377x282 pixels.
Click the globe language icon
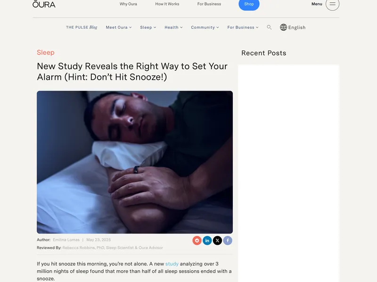pyautogui.click(x=283, y=27)
